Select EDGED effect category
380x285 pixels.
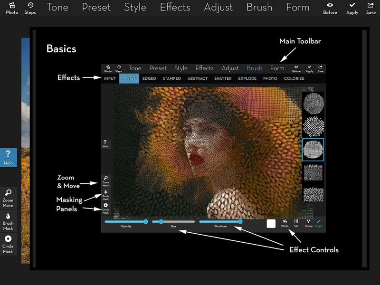[149, 78]
